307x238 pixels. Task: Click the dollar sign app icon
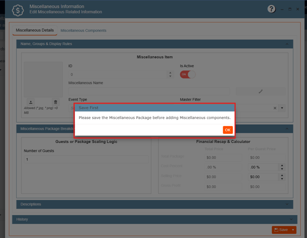(x=17, y=9)
